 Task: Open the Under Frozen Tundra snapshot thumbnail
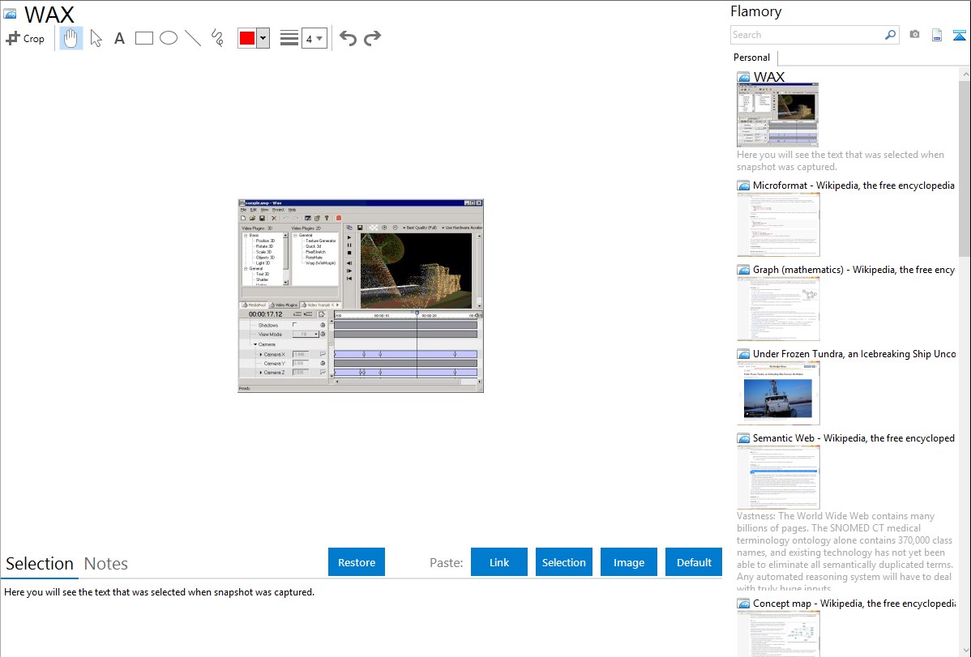(778, 393)
